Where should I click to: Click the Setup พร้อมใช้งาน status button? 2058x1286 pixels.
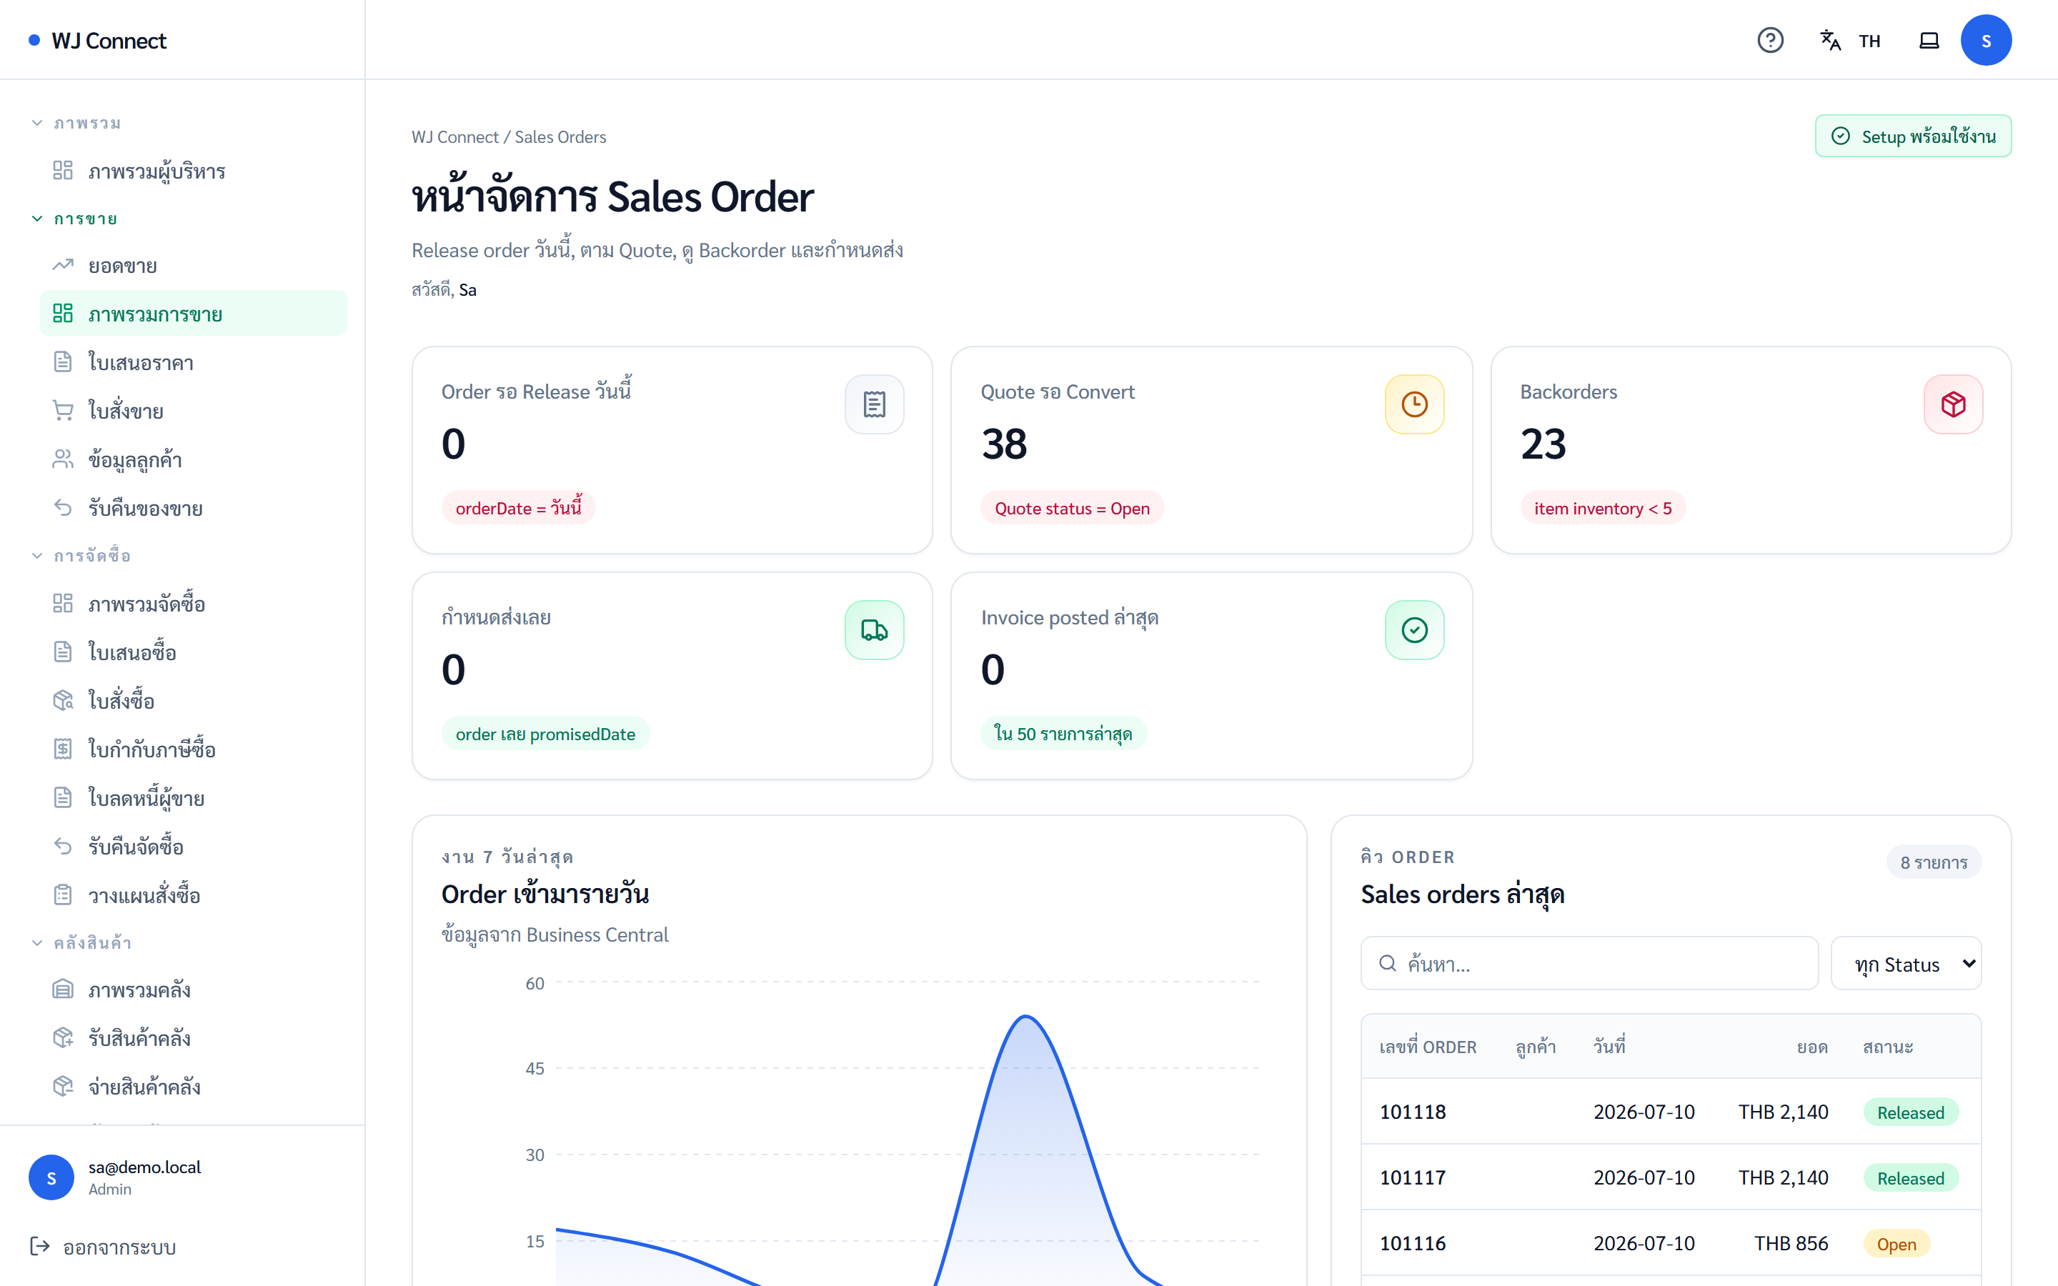(1912, 136)
